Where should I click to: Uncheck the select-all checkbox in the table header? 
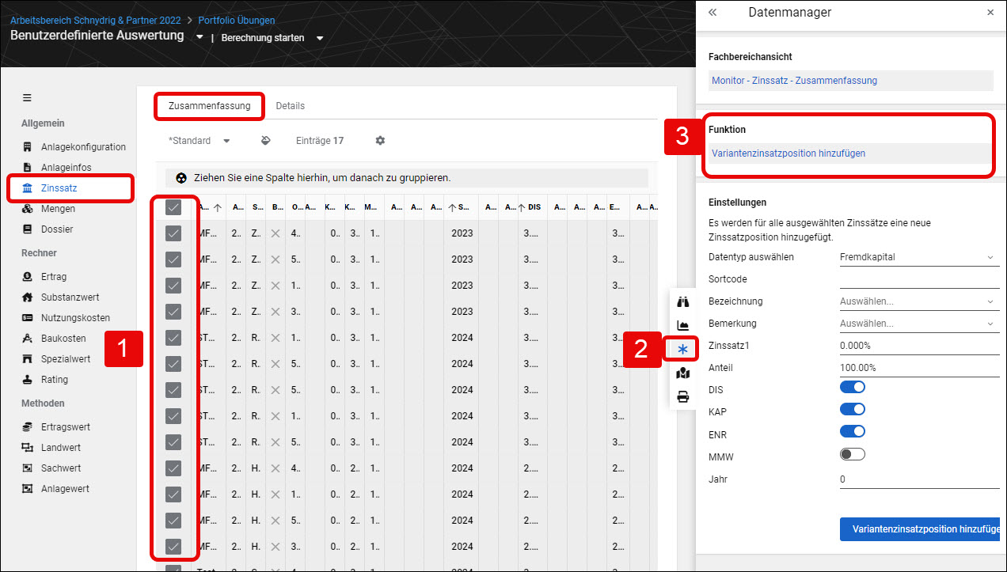pyautogui.click(x=173, y=207)
